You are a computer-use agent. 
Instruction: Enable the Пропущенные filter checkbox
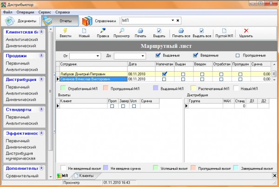click(x=238, y=55)
